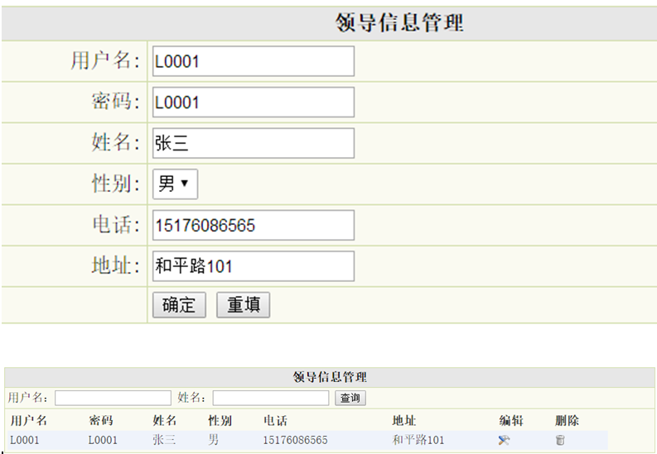Click the 性别: form label

coord(116,183)
